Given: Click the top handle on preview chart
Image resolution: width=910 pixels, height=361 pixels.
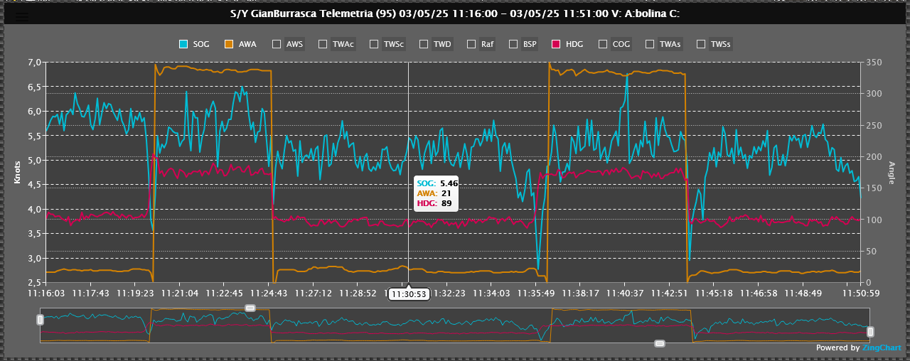Looking at the screenshot, I should click(x=250, y=308).
